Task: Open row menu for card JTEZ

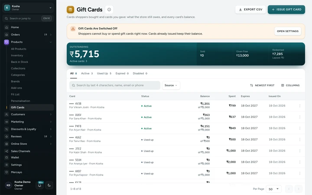Action: click(300, 151)
